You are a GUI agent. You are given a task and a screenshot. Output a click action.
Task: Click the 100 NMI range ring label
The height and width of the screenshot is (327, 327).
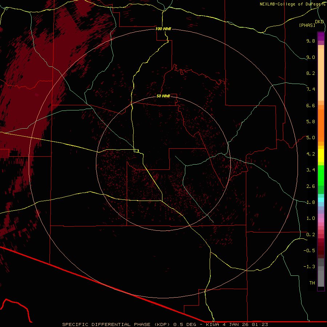[163, 29]
